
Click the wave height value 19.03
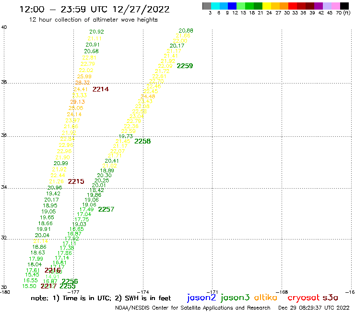[x=79, y=224]
